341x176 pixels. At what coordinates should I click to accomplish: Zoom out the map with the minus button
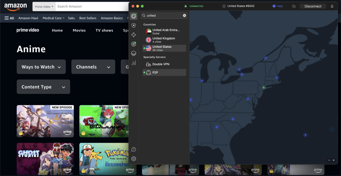point(329,160)
